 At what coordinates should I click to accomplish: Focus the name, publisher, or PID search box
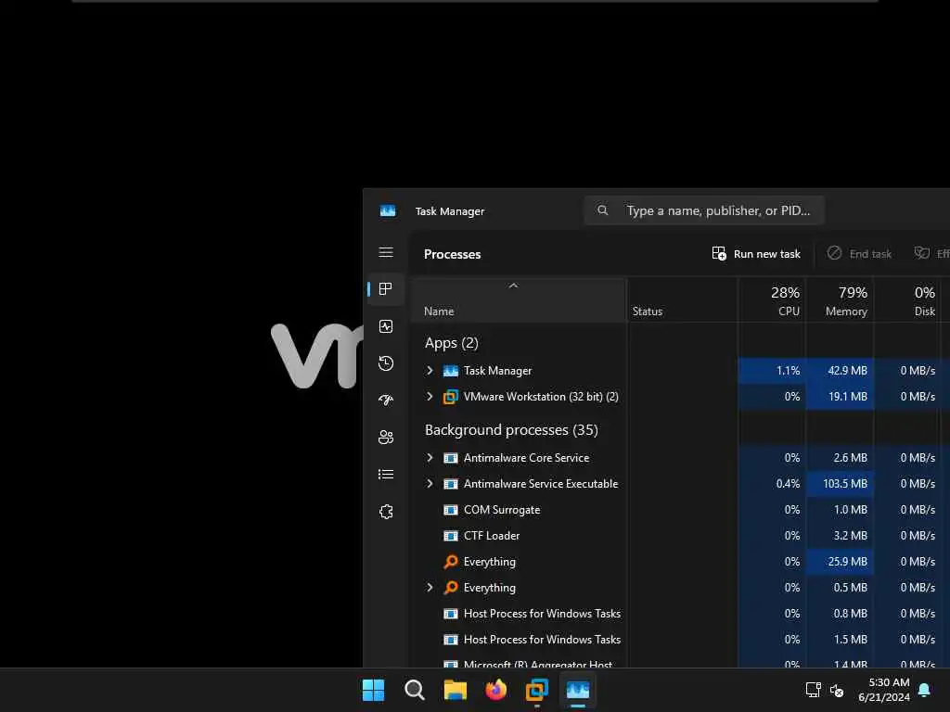704,210
